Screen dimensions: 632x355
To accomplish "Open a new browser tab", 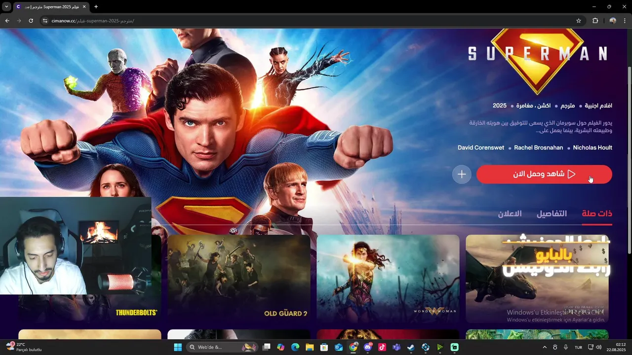I will point(96,6).
